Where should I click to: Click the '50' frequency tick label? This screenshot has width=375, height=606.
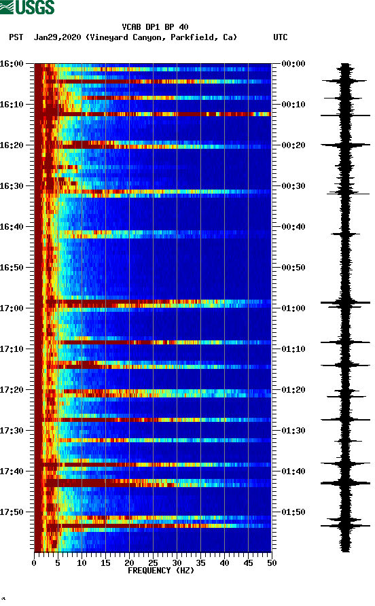tap(272, 563)
